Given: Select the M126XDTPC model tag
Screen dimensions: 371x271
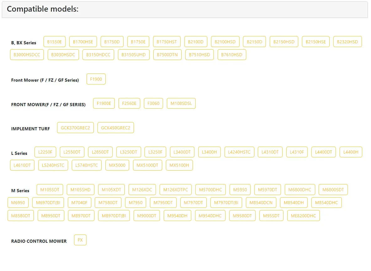Looking at the screenshot, I should click(176, 190).
